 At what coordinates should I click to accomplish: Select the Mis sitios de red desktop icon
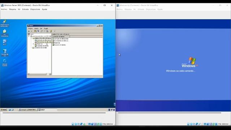5,53
